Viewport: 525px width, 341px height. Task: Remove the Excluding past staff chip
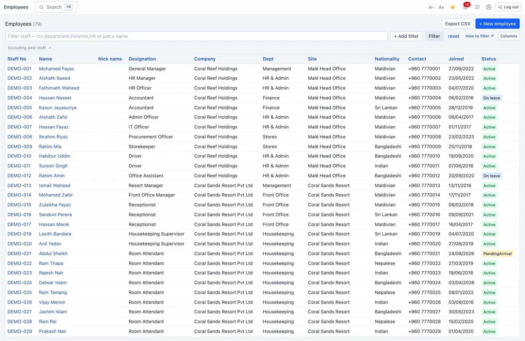(50, 48)
